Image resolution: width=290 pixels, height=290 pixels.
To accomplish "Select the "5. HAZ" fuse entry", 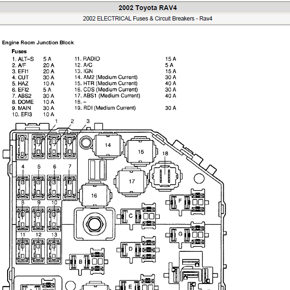I will (20, 84).
